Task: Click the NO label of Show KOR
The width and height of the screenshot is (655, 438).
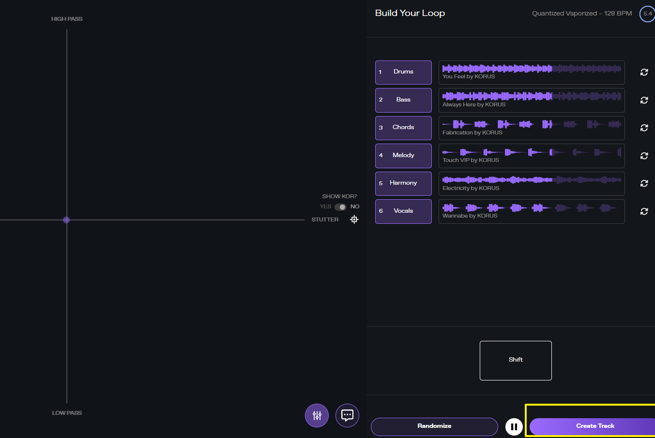Action: [355, 206]
